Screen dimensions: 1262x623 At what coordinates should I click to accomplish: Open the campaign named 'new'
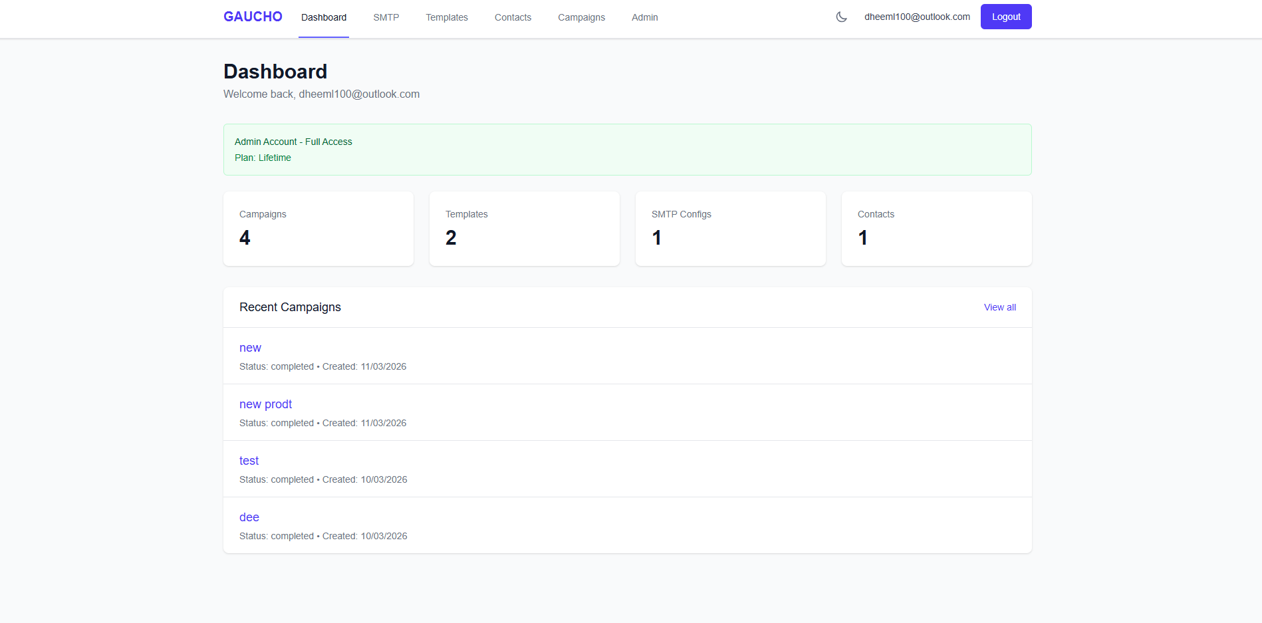point(250,347)
